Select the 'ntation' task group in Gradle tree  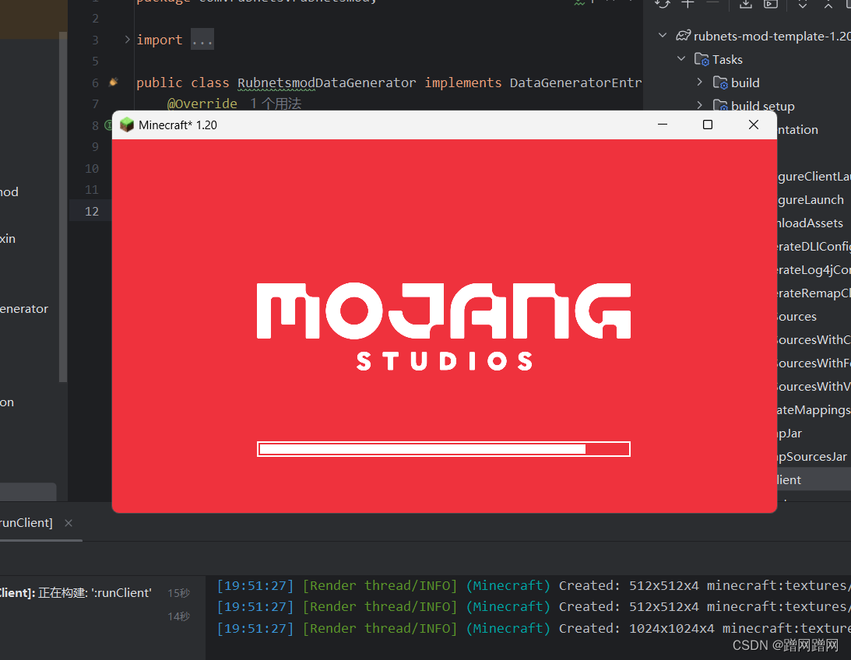(x=798, y=130)
